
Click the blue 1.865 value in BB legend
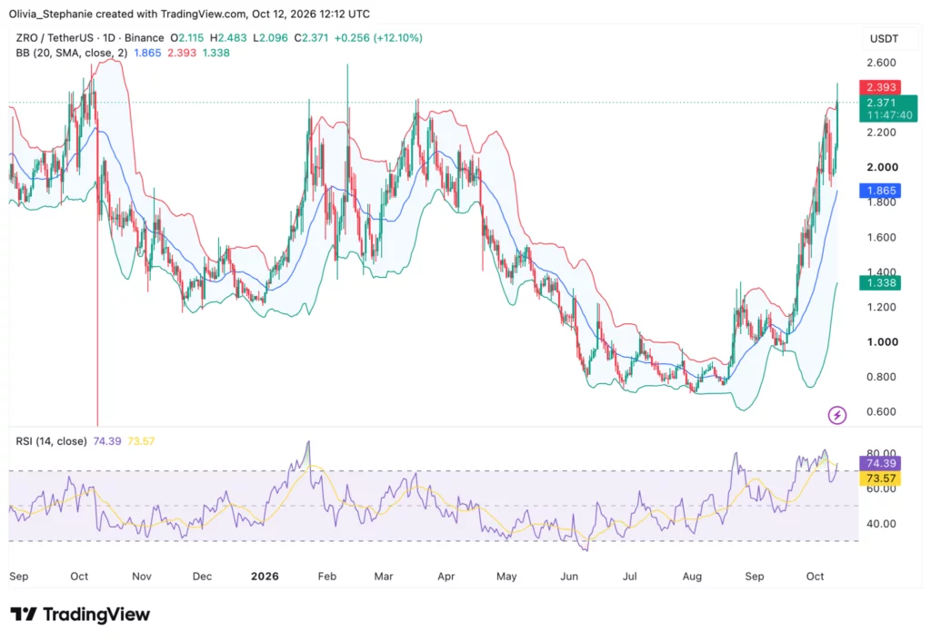[x=147, y=53]
